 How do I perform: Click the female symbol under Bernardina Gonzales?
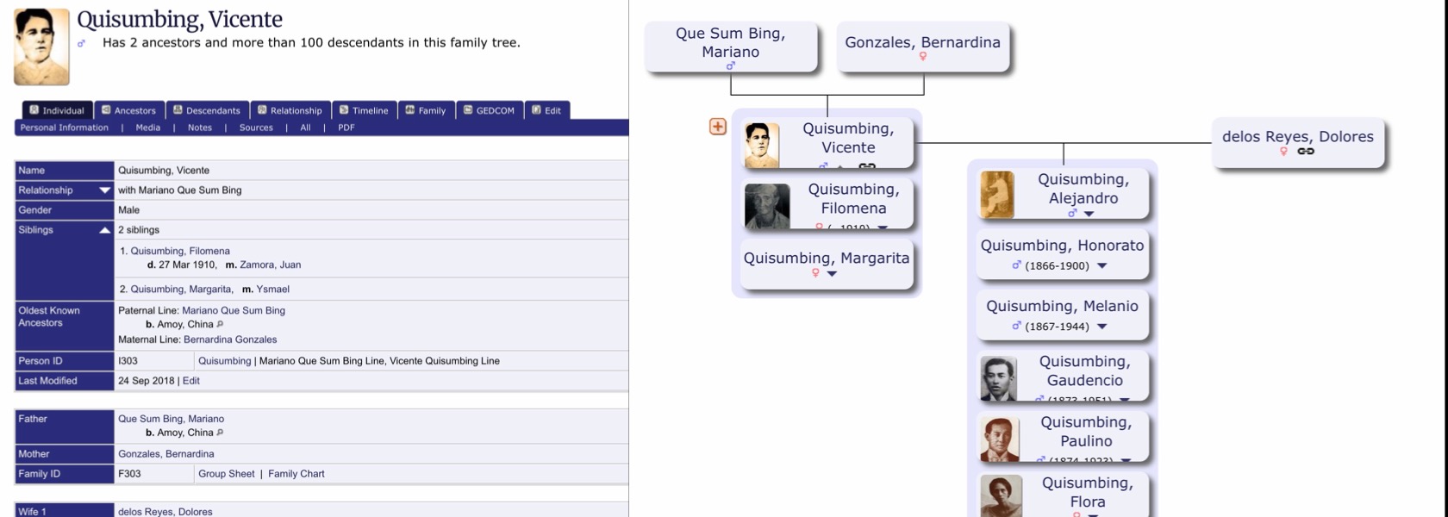coord(922,57)
